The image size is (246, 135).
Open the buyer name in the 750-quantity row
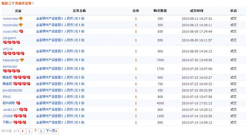7,84
